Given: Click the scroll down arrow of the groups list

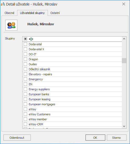Looking at the screenshot, I should 124,126.
